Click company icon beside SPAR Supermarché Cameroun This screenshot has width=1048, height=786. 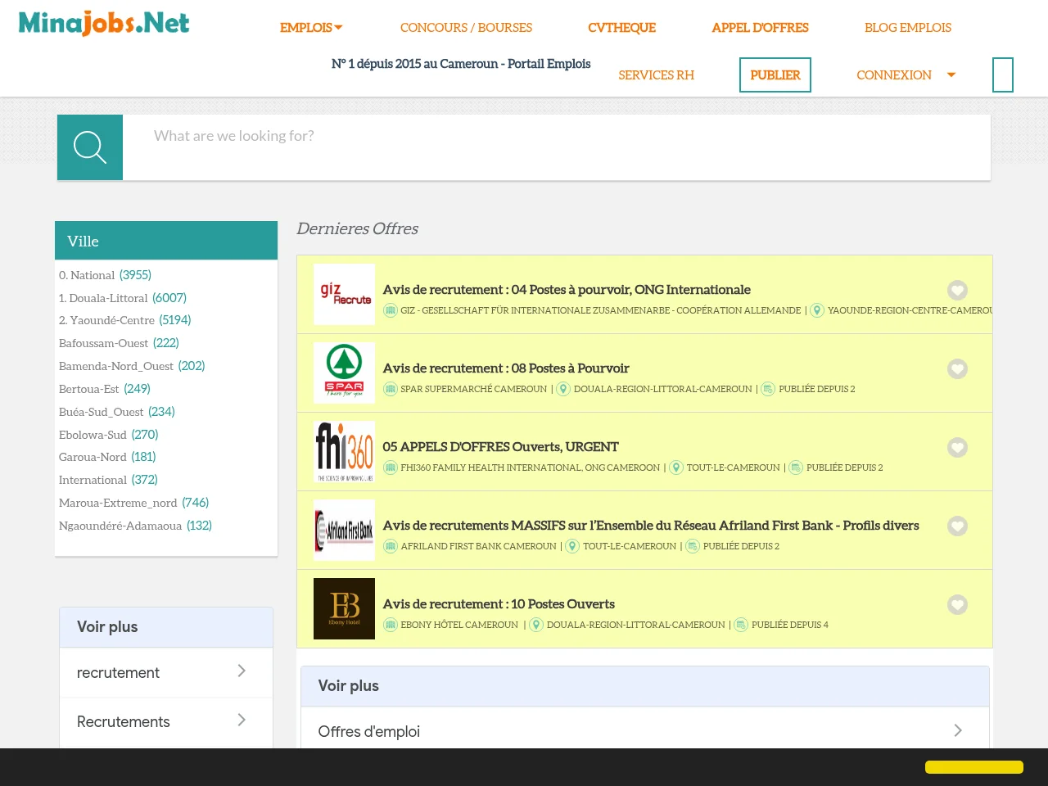391,389
